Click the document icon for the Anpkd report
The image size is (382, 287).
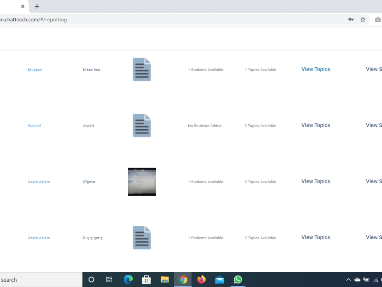[x=142, y=125]
